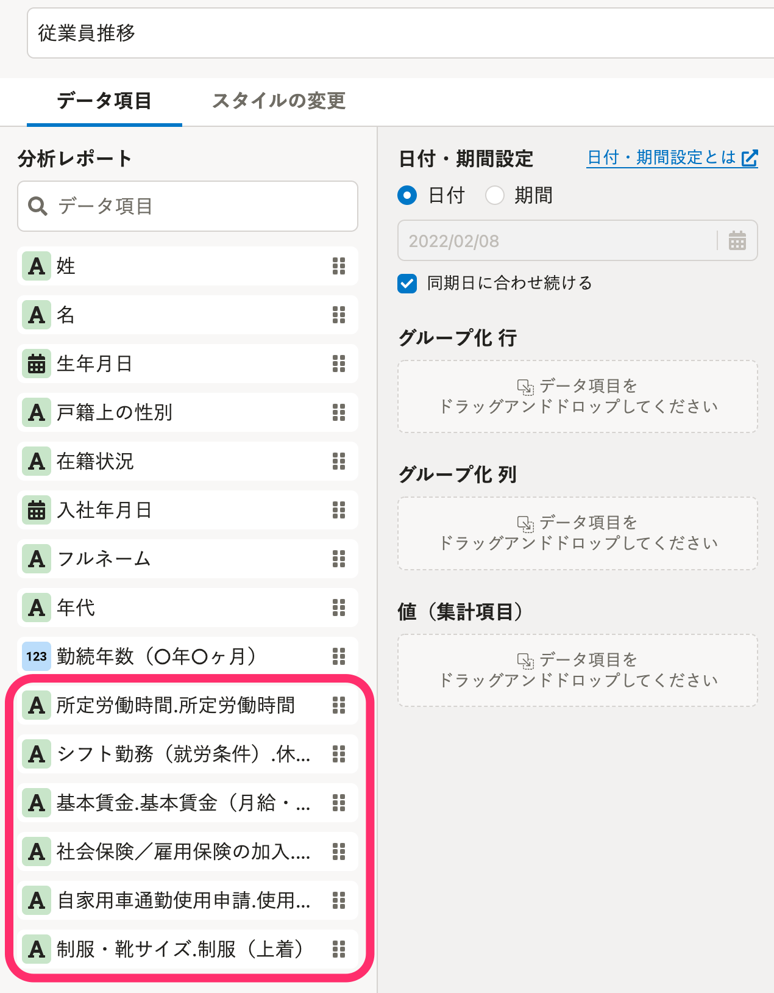Click the drag handle for 生年月日 item
The width and height of the screenshot is (774, 993).
[339, 364]
